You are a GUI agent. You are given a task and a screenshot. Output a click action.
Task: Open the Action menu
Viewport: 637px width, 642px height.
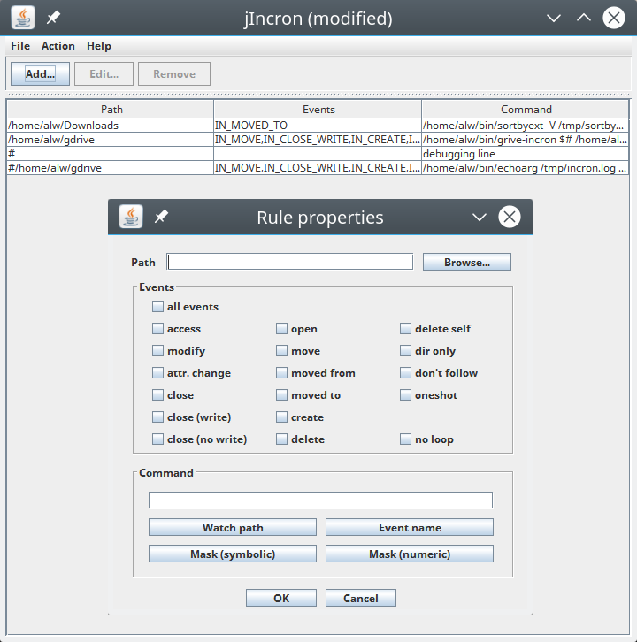(x=58, y=46)
